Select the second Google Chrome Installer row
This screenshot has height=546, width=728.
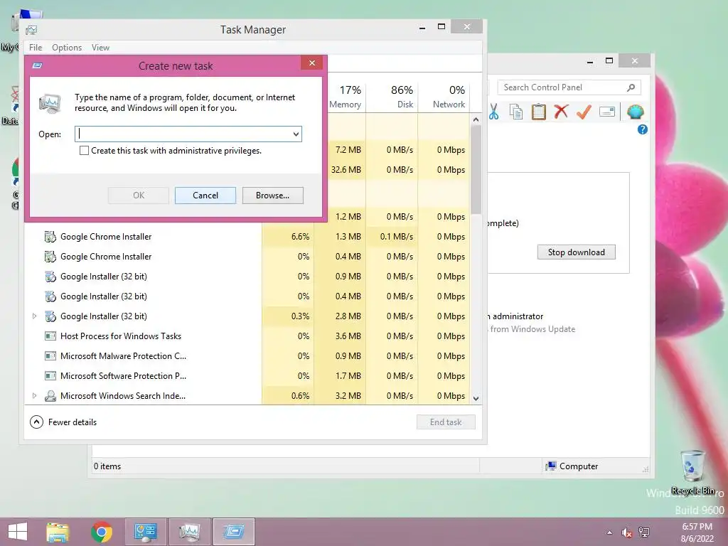247,257
